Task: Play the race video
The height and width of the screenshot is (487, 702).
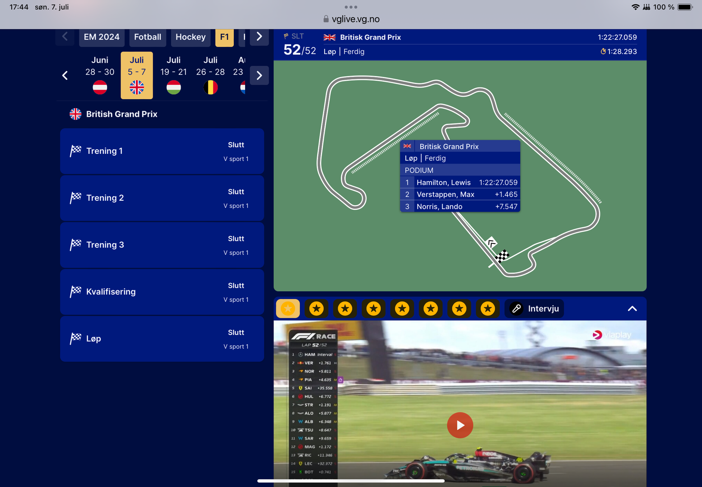Action: (460, 425)
